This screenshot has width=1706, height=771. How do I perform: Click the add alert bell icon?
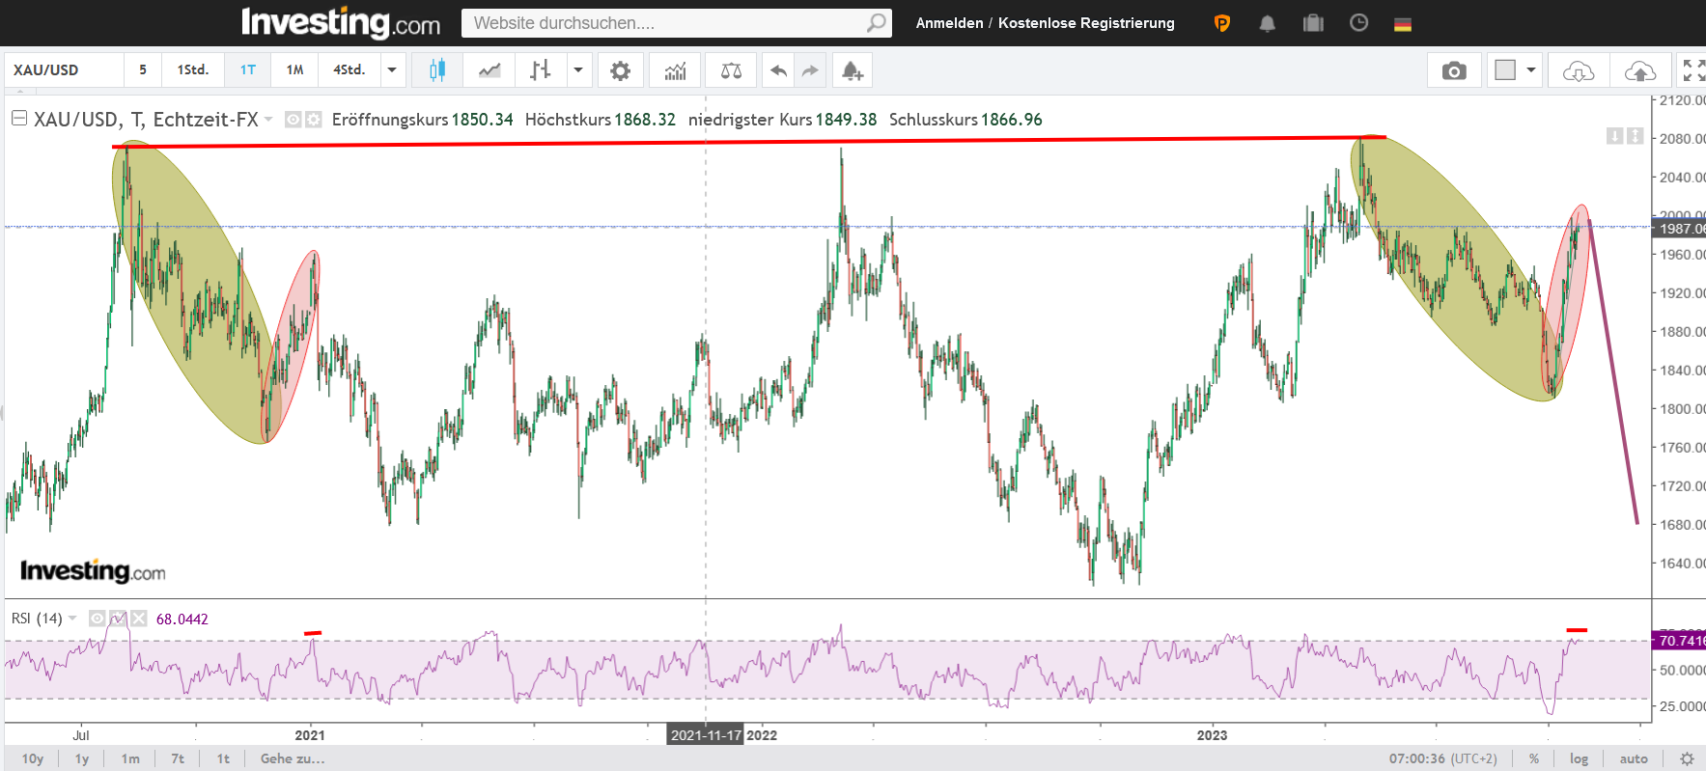click(x=852, y=70)
